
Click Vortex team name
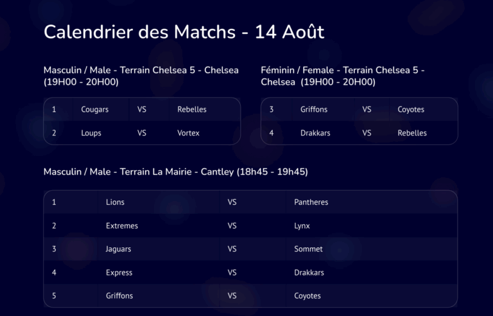[188, 133]
